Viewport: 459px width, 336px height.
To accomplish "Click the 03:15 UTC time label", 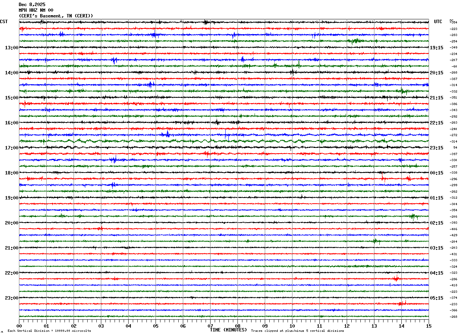I will [x=437, y=248].
